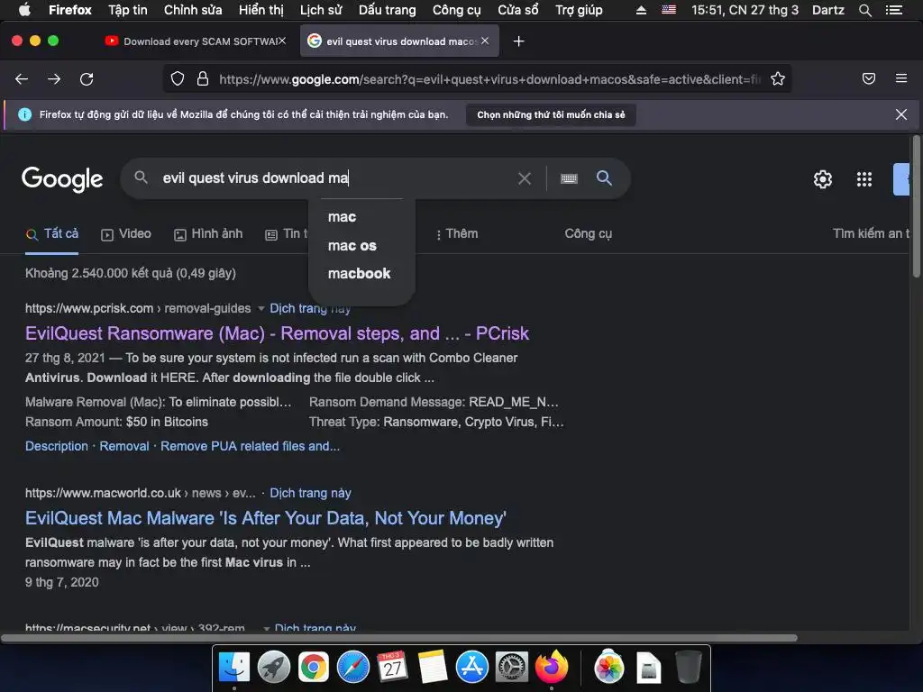Go back to the previous page
The height and width of the screenshot is (692, 923).
[22, 79]
